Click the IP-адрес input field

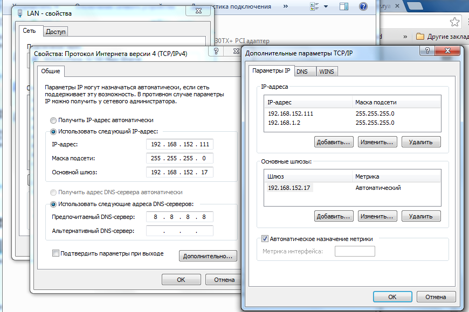coord(180,144)
